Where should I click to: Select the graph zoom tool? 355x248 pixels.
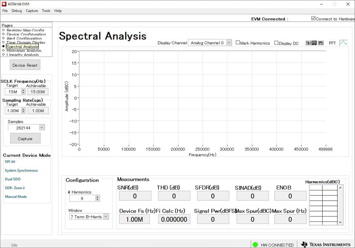(x=314, y=43)
